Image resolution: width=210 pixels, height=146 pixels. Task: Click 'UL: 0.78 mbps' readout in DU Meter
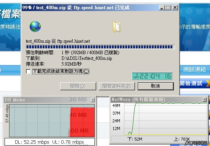tap(68, 142)
